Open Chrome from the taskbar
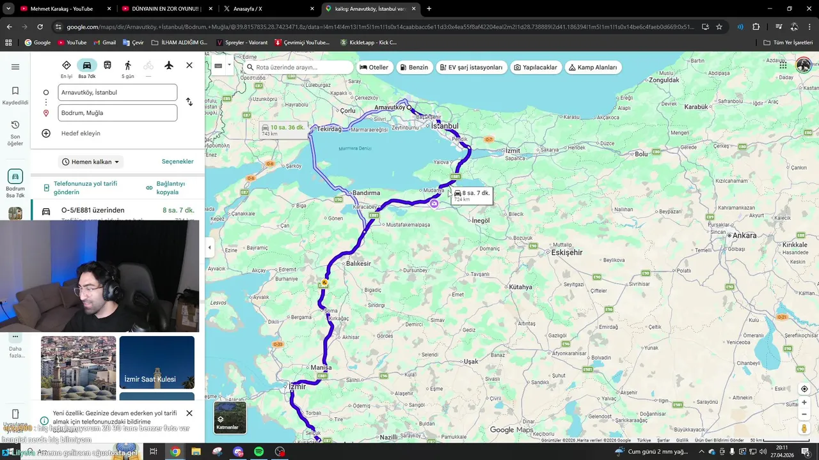This screenshot has height=460, width=819. pos(175,452)
